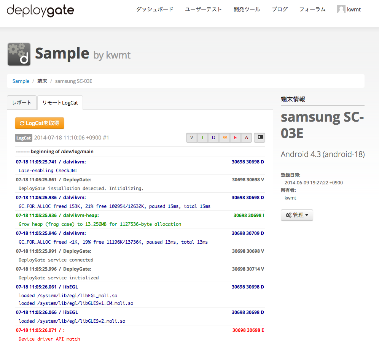The height and width of the screenshot is (344, 379).
Task: Click 'Grow heap (frag case)' log message
Action: [x=100, y=224]
